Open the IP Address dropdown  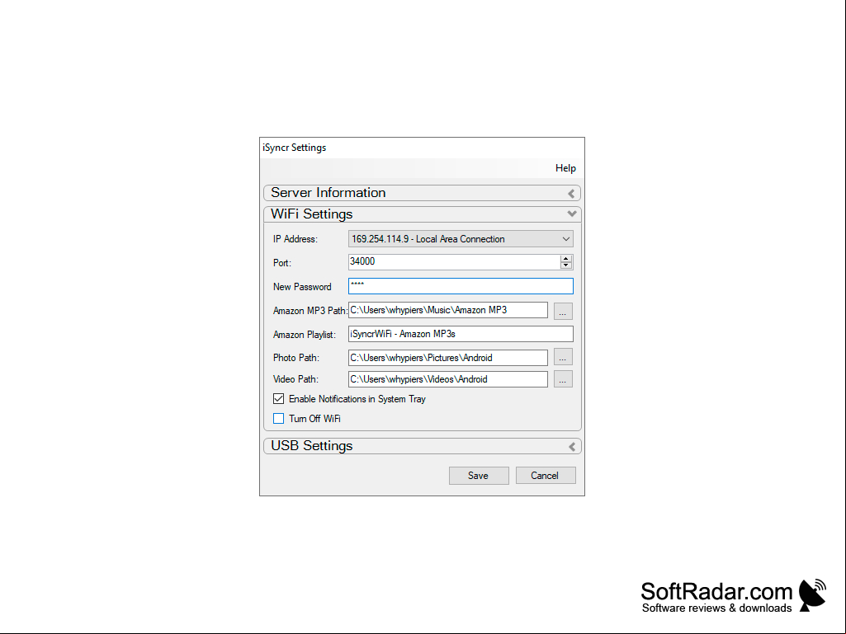pos(461,239)
